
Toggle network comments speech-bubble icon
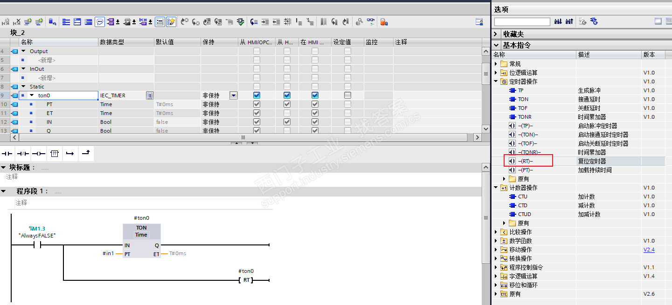[x=100, y=21]
